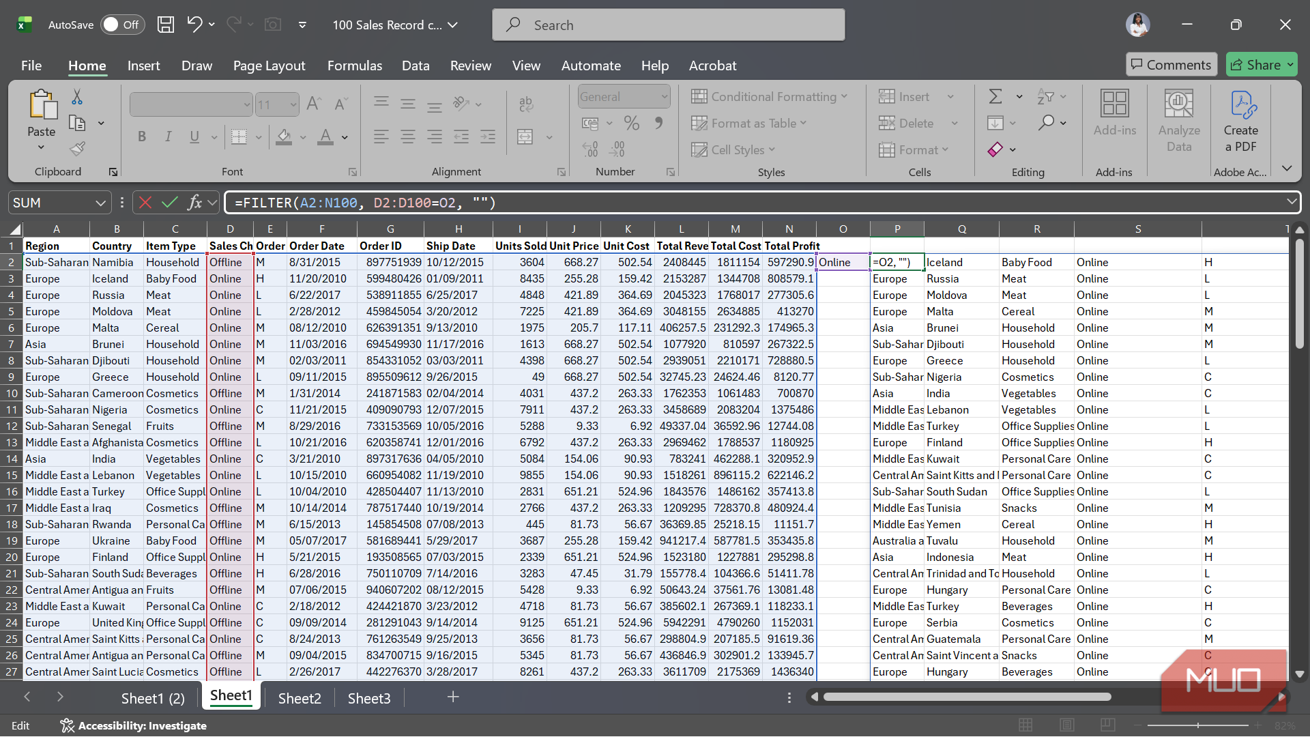Open the Add-ins button
Image resolution: width=1310 pixels, height=737 pixels.
(x=1115, y=113)
